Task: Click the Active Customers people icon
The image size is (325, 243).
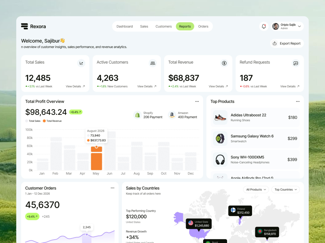Action: 153,63
